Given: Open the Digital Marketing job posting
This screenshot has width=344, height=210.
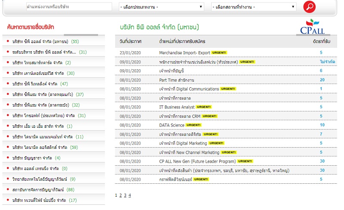Looking at the screenshot, I should [183, 143].
